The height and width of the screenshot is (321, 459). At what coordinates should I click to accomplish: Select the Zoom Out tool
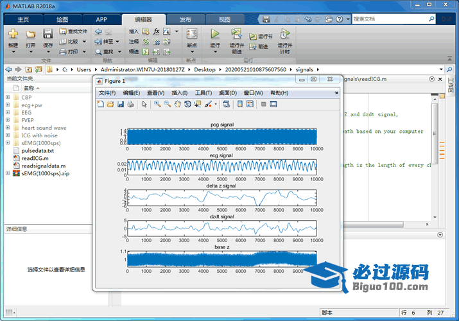click(x=168, y=104)
